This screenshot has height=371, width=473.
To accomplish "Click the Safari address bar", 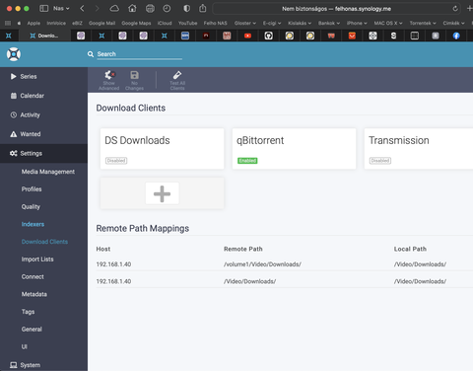I will pyautogui.click(x=337, y=9).
